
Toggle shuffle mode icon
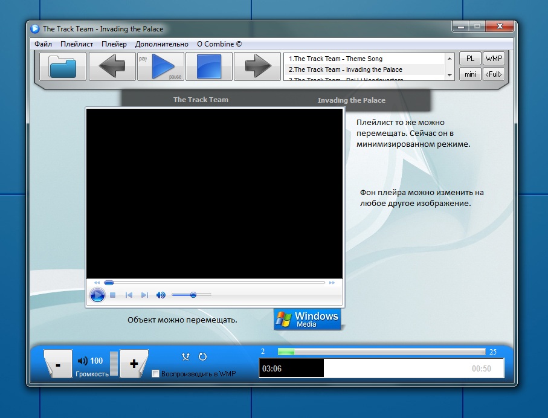coord(185,356)
